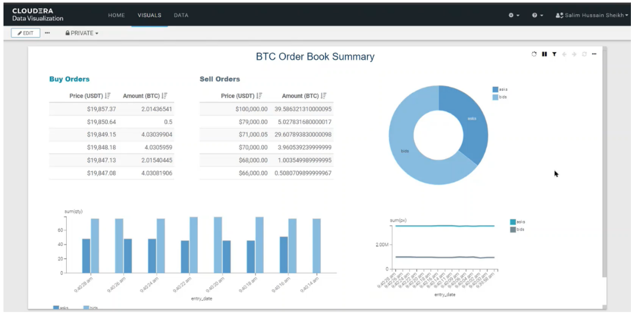
Task: Select the $79,000.00 sell price cell
Action: pyautogui.click(x=253, y=122)
